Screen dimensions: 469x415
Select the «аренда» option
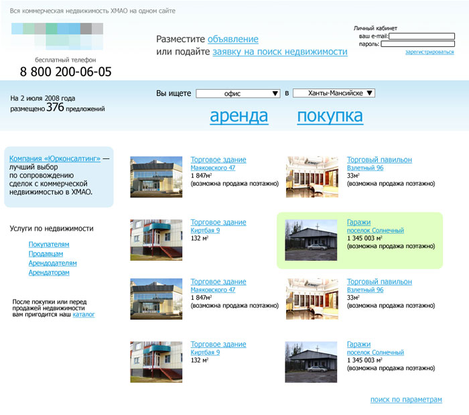click(x=239, y=116)
